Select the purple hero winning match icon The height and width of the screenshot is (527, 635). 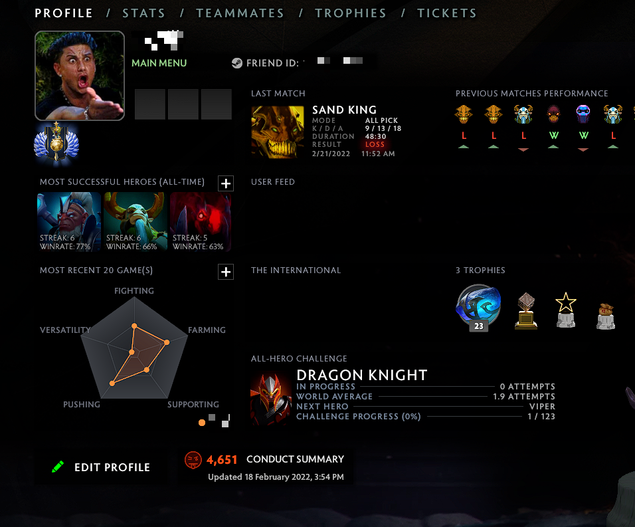point(583,114)
